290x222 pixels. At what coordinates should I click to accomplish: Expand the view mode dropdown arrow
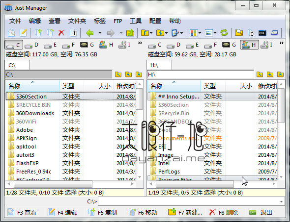click(200, 33)
